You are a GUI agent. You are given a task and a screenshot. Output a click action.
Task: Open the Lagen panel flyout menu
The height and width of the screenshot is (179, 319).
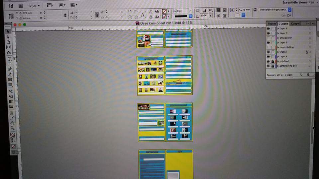[x=313, y=24]
